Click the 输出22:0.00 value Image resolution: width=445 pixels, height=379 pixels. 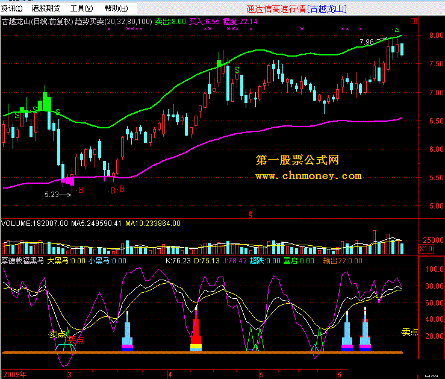pyautogui.click(x=343, y=261)
